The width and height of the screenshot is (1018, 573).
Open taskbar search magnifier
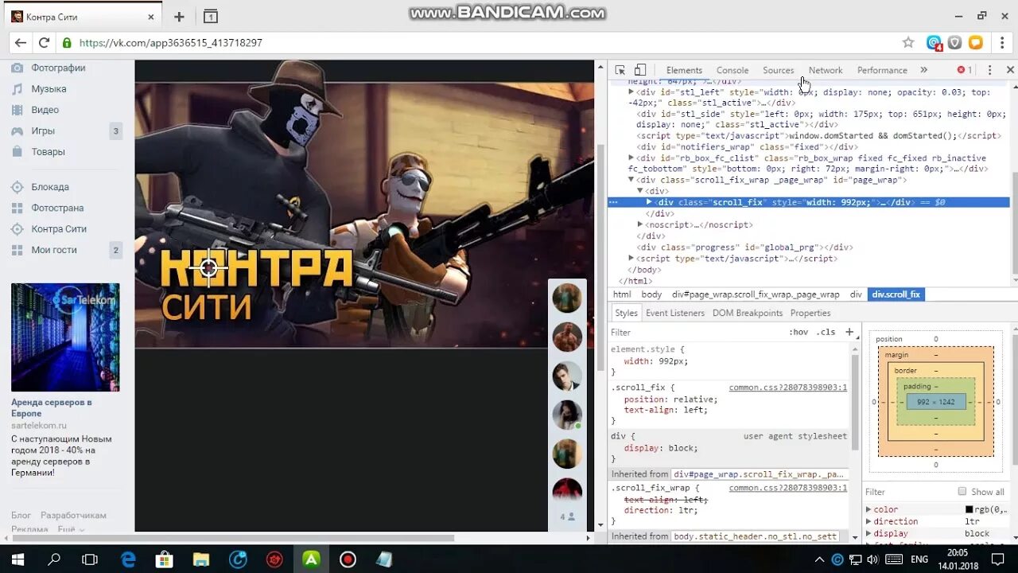point(54,559)
